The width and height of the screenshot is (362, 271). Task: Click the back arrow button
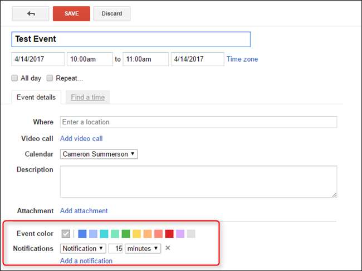point(30,14)
